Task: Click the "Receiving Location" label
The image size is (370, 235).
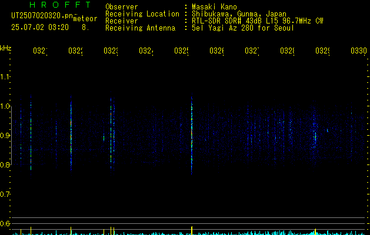Action: 142,14
